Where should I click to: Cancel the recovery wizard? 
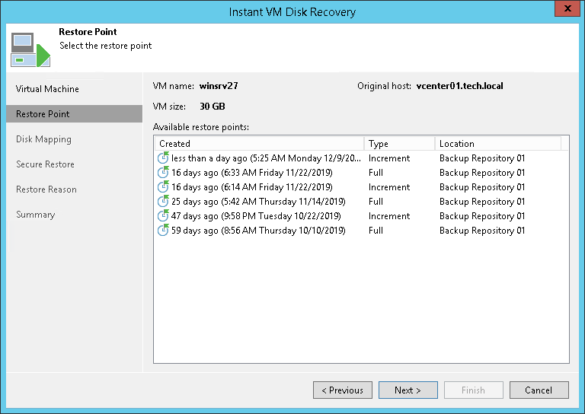click(x=539, y=390)
